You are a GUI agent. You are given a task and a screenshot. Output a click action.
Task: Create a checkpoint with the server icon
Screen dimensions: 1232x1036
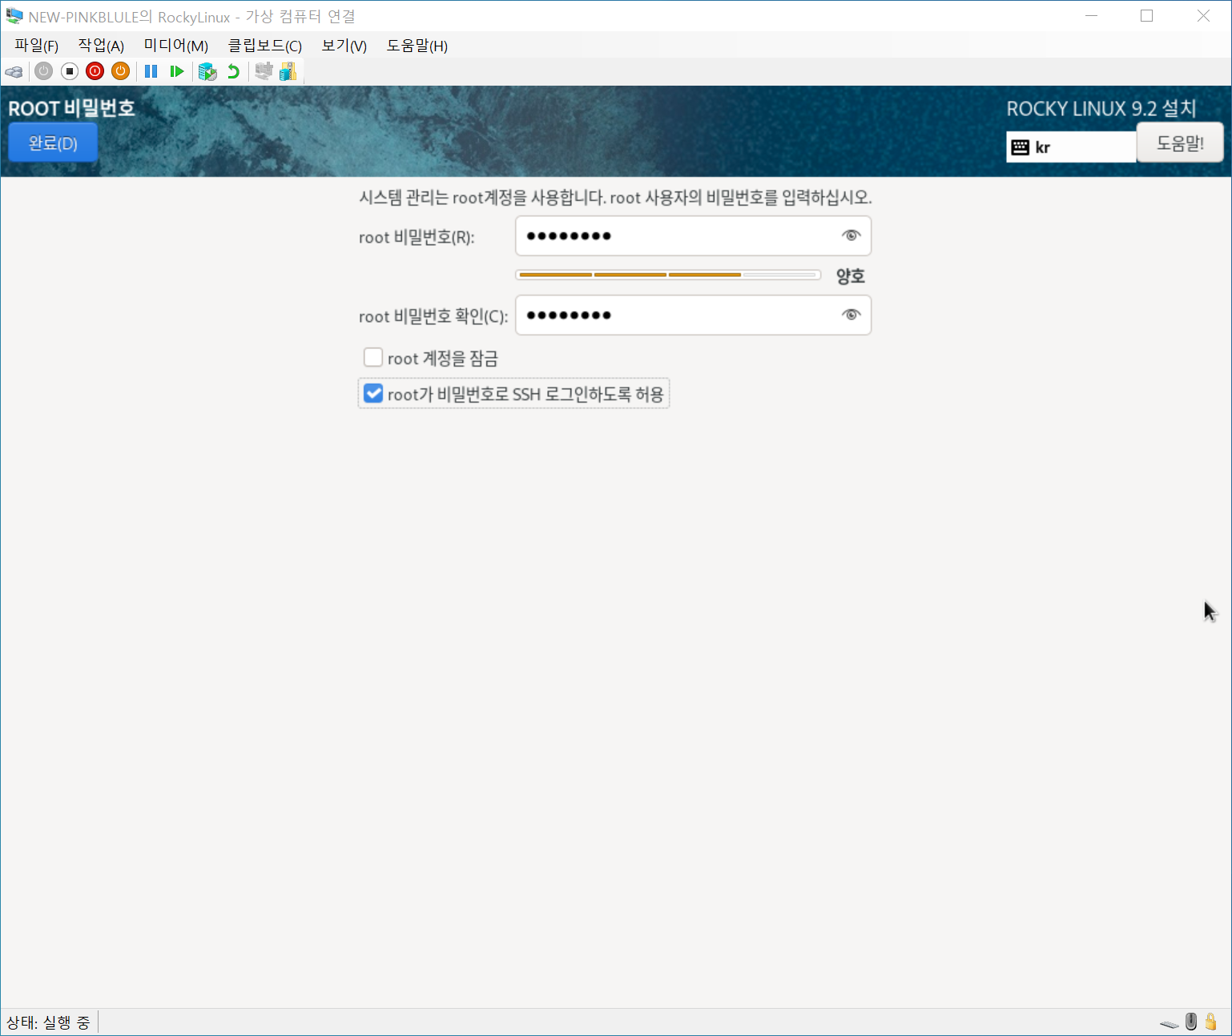(x=207, y=71)
